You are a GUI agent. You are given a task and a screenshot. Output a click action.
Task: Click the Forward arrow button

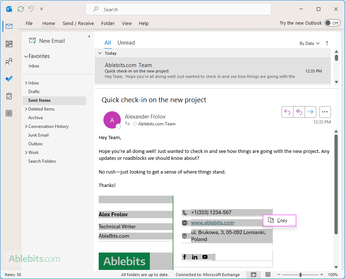[311, 112]
